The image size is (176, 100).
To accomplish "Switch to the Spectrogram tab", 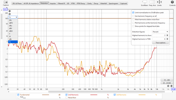I will pyautogui.click(x=113, y=3).
